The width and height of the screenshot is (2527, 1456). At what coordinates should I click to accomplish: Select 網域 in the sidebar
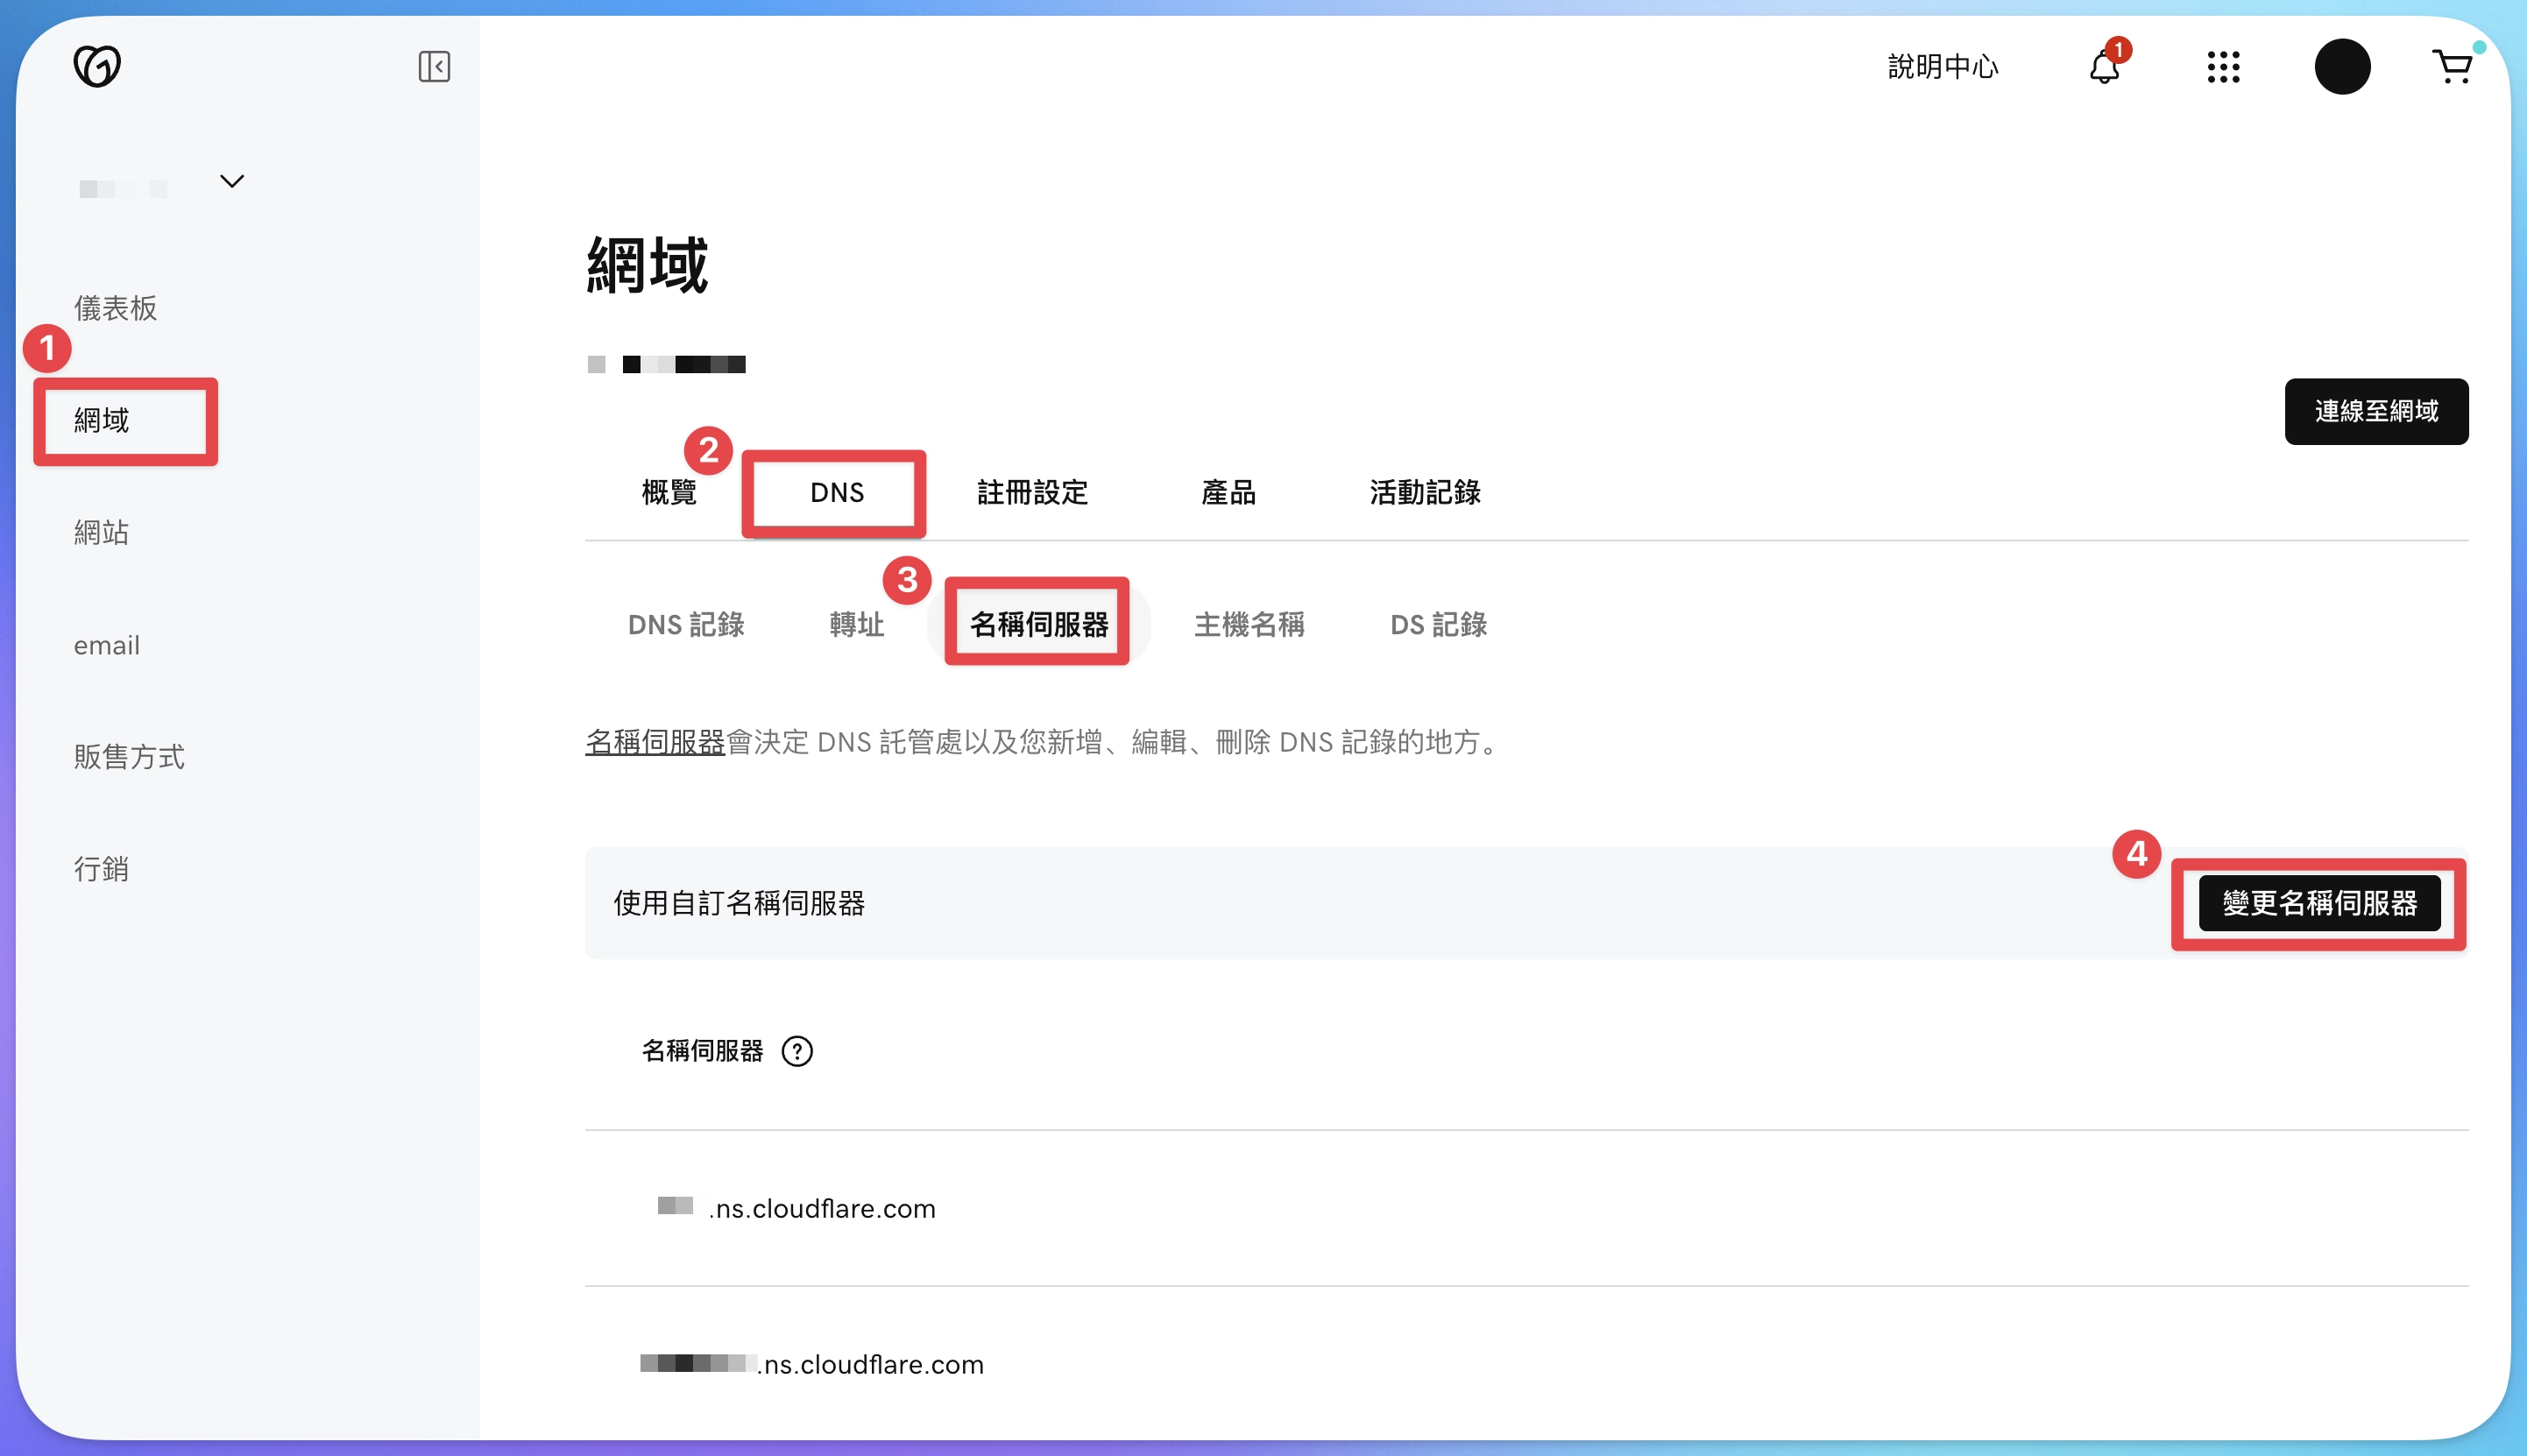tap(102, 420)
